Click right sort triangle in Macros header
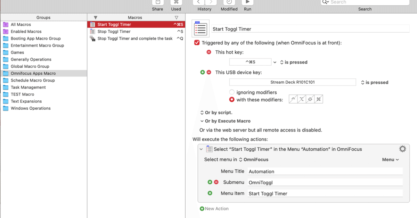 176,17
